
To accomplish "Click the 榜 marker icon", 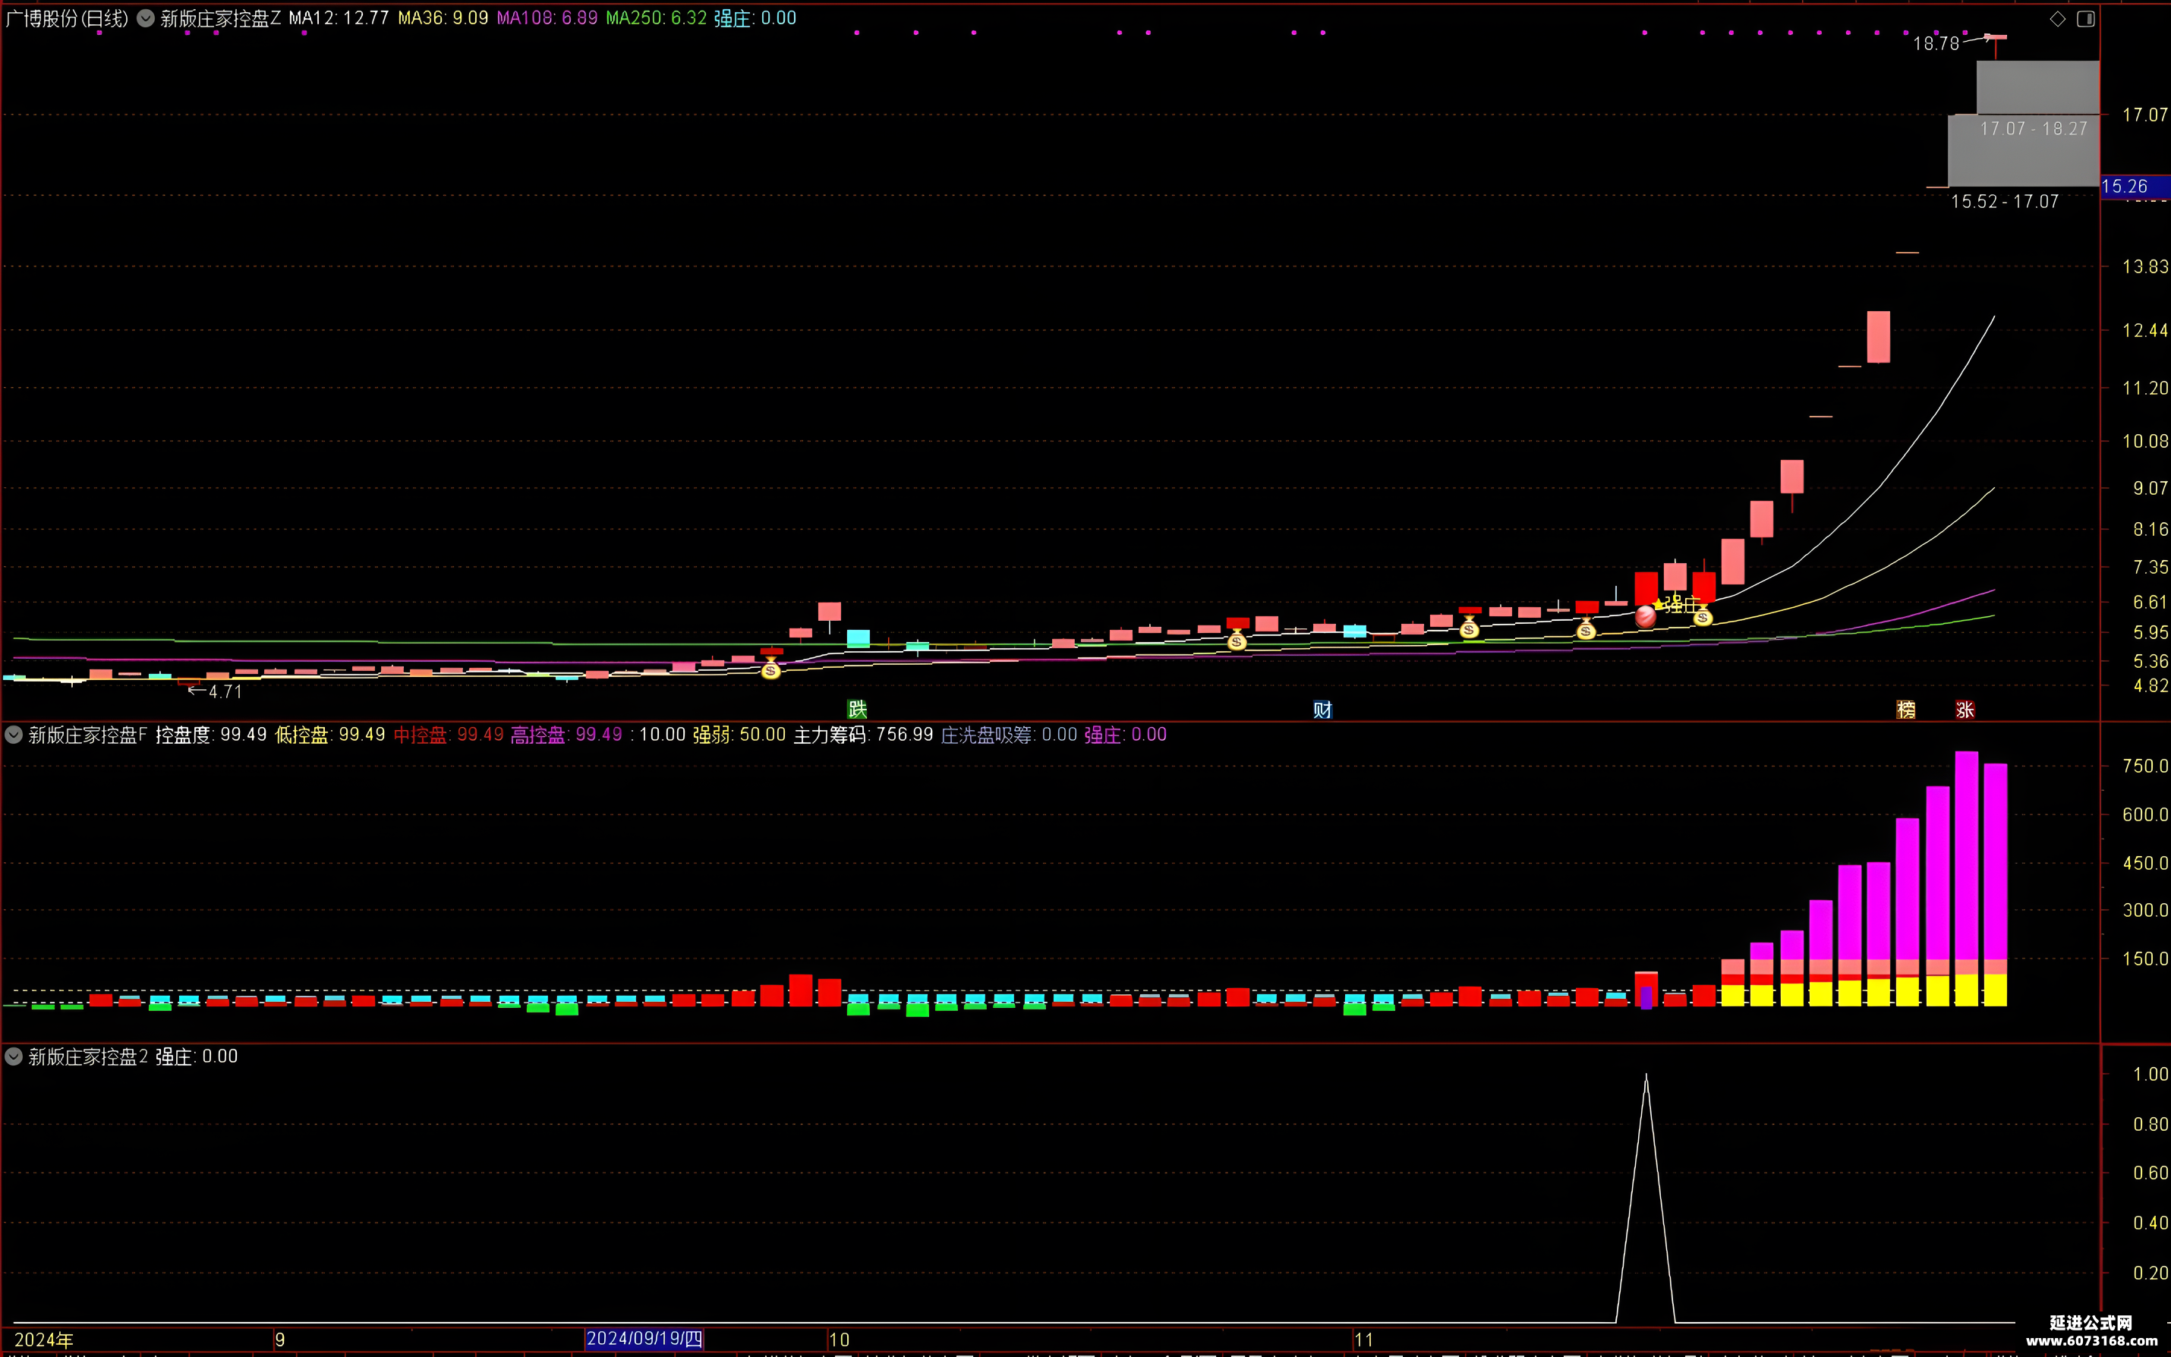I will (x=1906, y=710).
